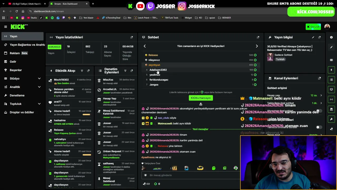Screen dimensions: 337x190
Task: Click the Go Live button
Action: pos(313,27)
